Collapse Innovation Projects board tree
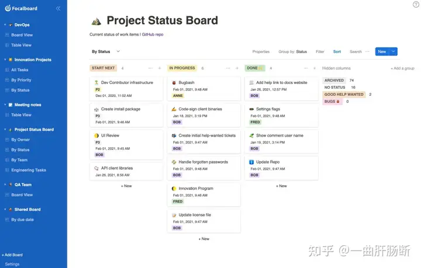Image resolution: width=421 pixels, height=268 pixels. pyautogui.click(x=5, y=60)
